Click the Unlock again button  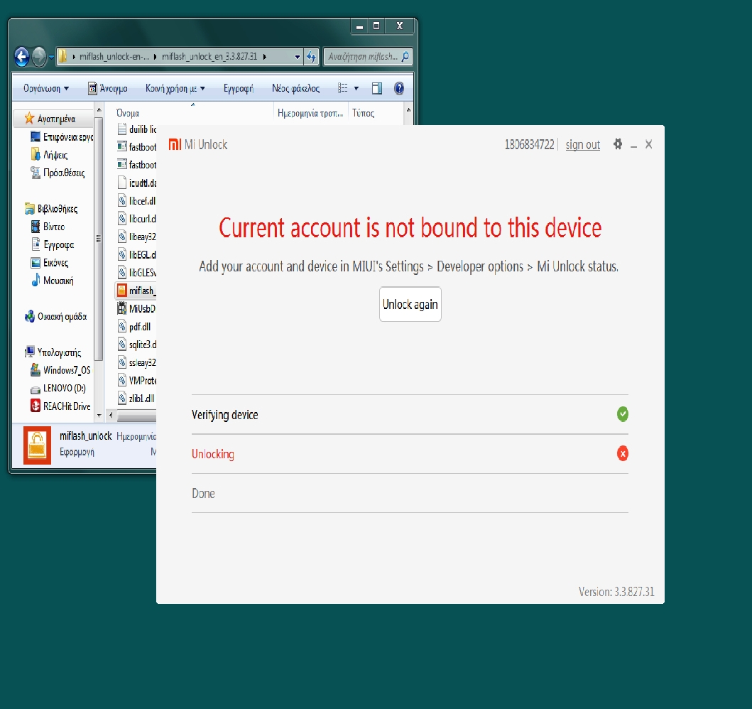point(410,304)
